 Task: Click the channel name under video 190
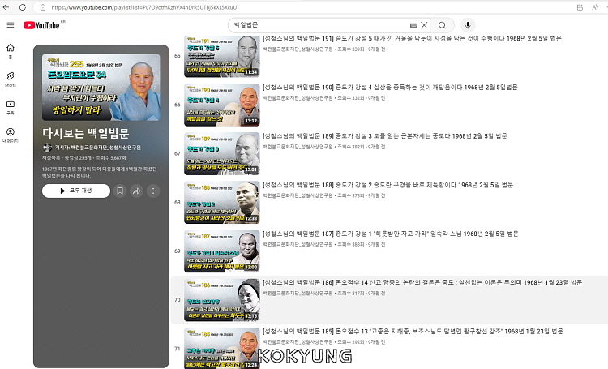coord(298,98)
